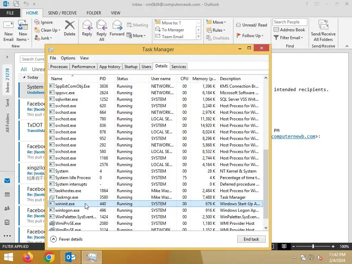Click the zoom slider handle in Outlook
The height and width of the screenshot is (264, 352).
point(313,246)
